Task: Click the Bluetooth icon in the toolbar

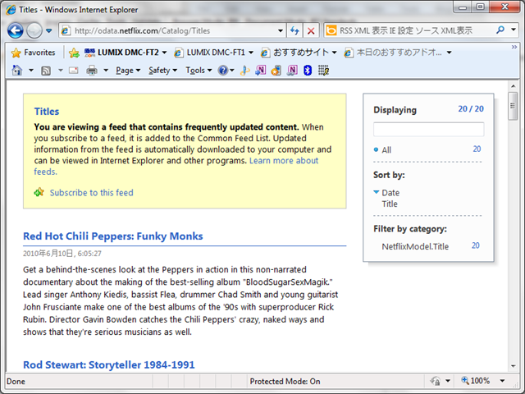Action: coord(308,71)
